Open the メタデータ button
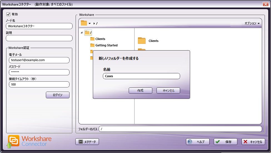This screenshot has width=271, height=153. pos(87,142)
